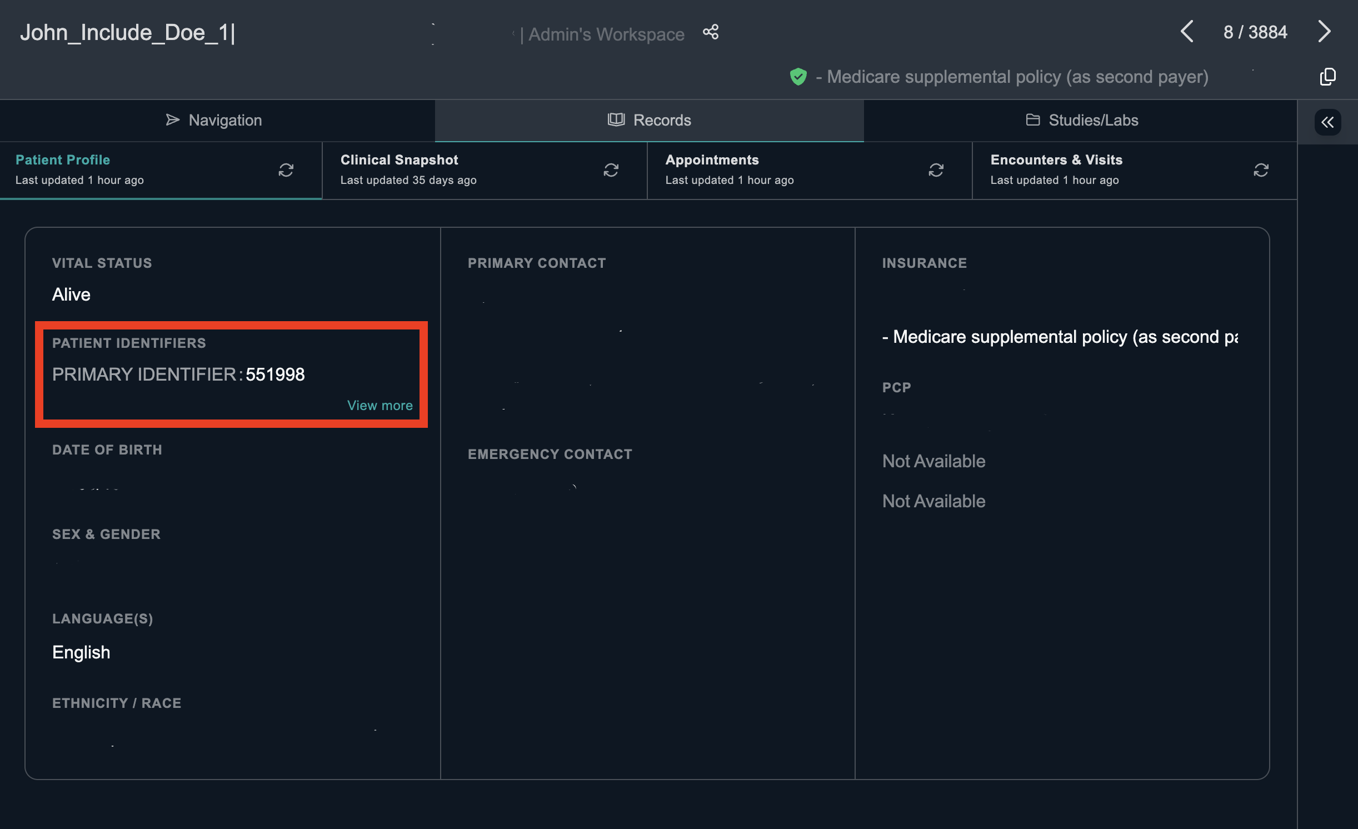The height and width of the screenshot is (829, 1358).
Task: Refresh the Encounters & Visits section
Action: [x=1261, y=170]
